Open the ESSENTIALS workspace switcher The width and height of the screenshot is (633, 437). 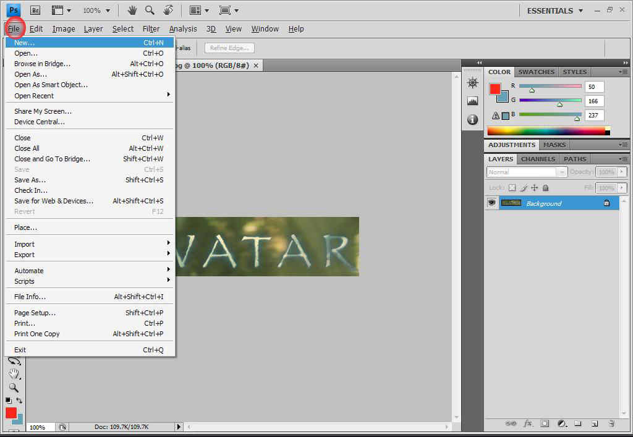(x=555, y=11)
